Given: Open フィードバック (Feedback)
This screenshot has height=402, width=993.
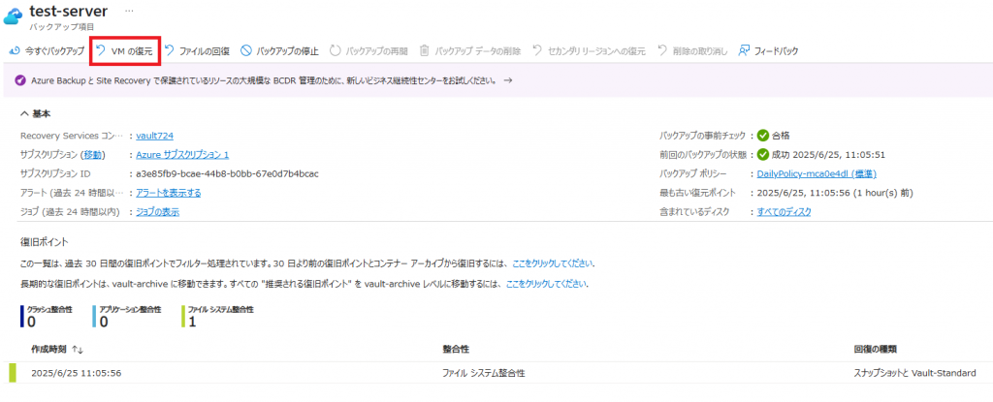Looking at the screenshot, I should 768,50.
